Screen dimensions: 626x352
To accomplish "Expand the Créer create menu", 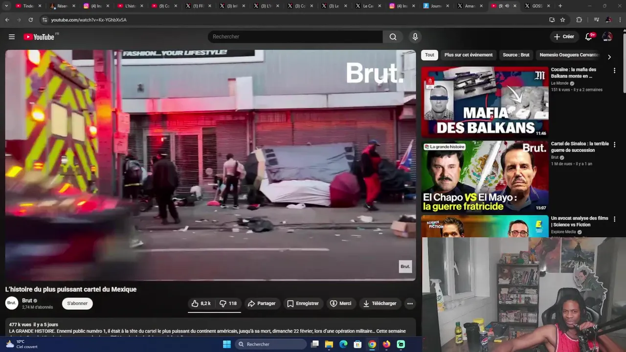I will [564, 37].
